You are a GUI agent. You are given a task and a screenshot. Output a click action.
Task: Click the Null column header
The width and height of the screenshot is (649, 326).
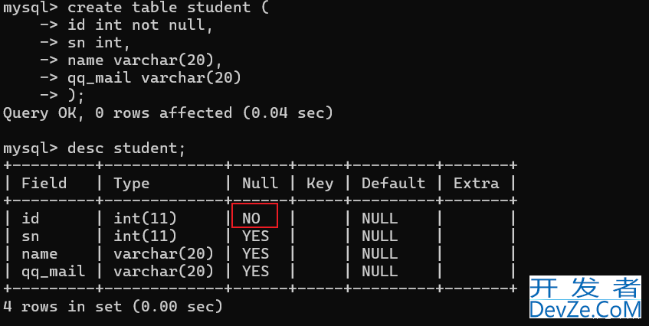260,183
